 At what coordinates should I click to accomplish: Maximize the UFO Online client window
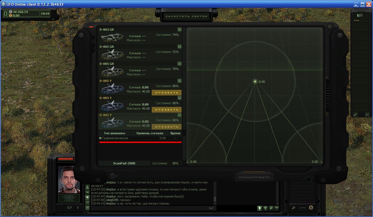362,4
